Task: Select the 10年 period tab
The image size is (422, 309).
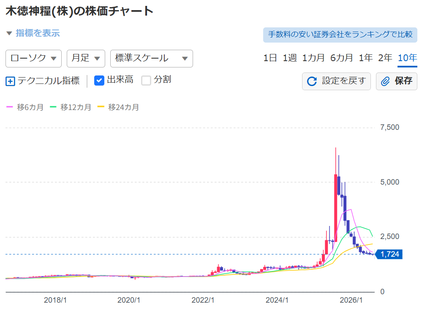Action: click(408, 58)
